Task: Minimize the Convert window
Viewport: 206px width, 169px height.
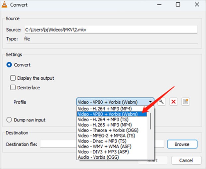Action: (x=159, y=5)
